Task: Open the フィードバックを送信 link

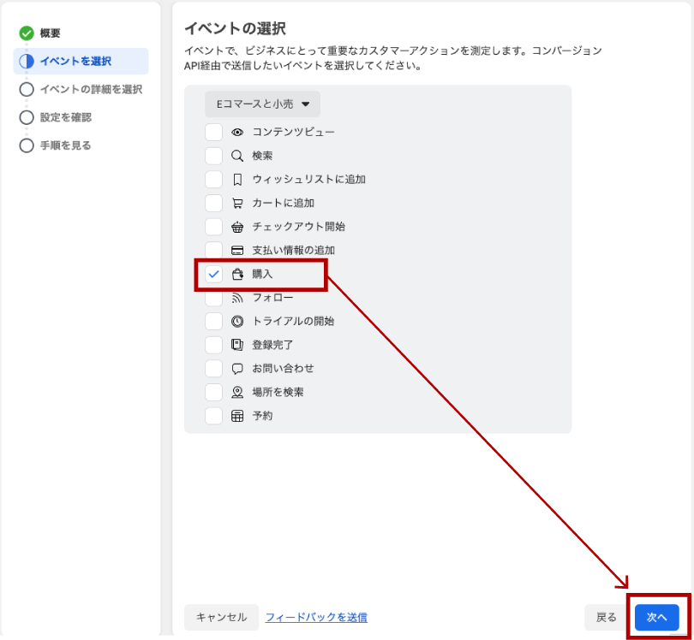Action: coord(317,617)
